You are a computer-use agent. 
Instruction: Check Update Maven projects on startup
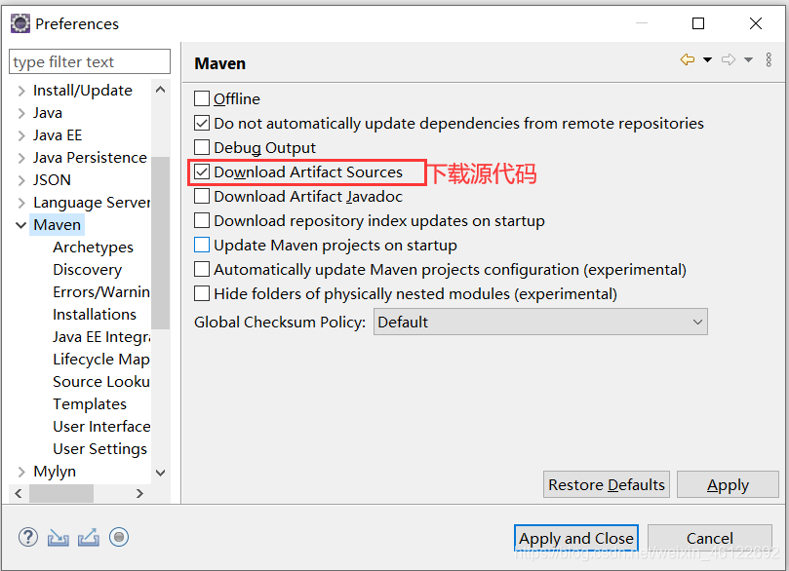pos(202,245)
